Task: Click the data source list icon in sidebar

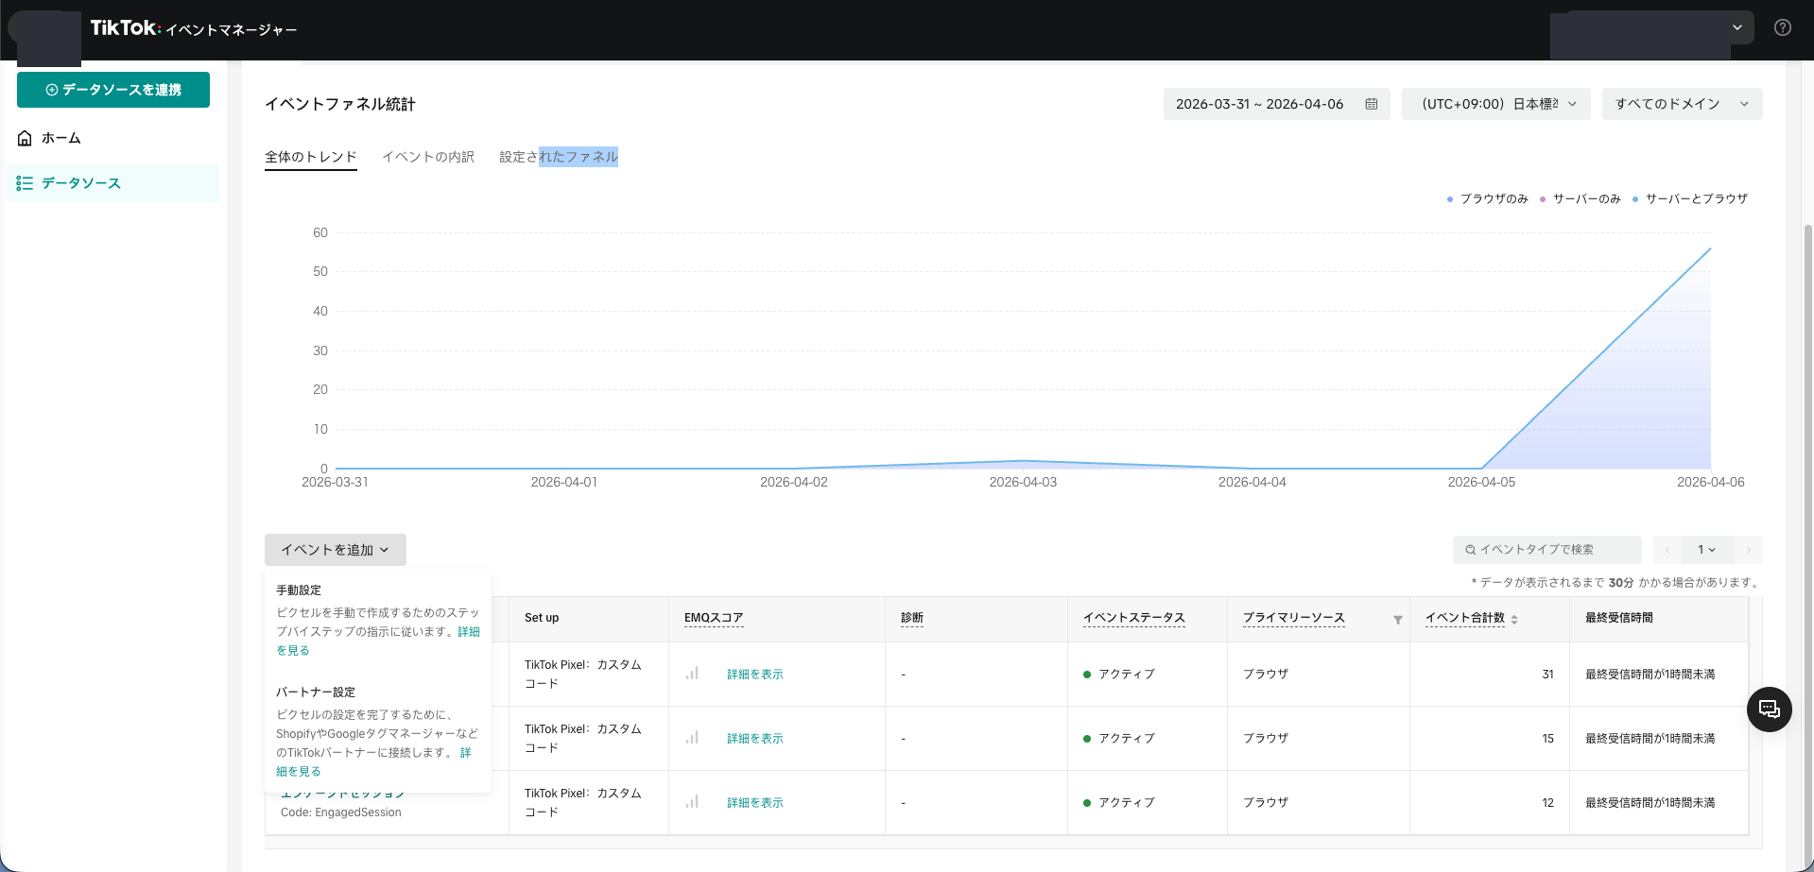Action: pyautogui.click(x=25, y=183)
